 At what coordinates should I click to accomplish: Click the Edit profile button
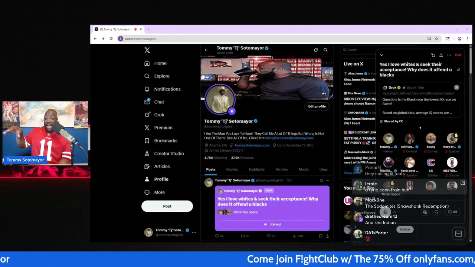(317, 106)
